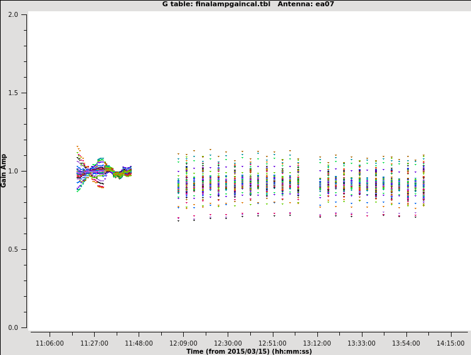This screenshot has width=471, height=355.
Task: Click the 11:06:00 time tick label
Action: pos(50,343)
